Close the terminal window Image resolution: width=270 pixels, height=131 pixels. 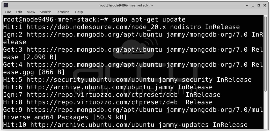point(265,5)
